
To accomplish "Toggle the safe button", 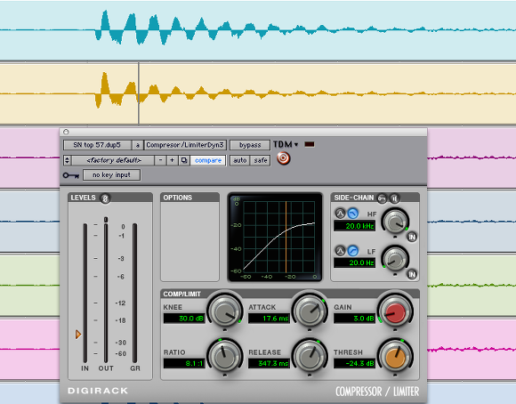I will click(261, 160).
